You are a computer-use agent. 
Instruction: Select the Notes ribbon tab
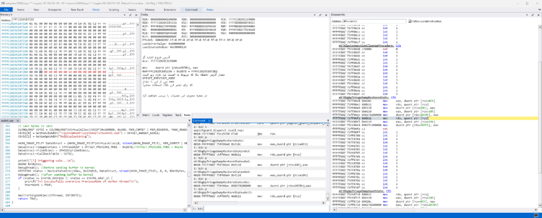[210, 10]
